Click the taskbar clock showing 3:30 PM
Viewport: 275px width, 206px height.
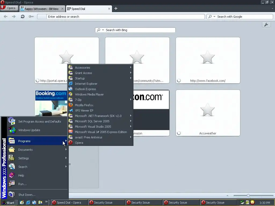click(265, 203)
